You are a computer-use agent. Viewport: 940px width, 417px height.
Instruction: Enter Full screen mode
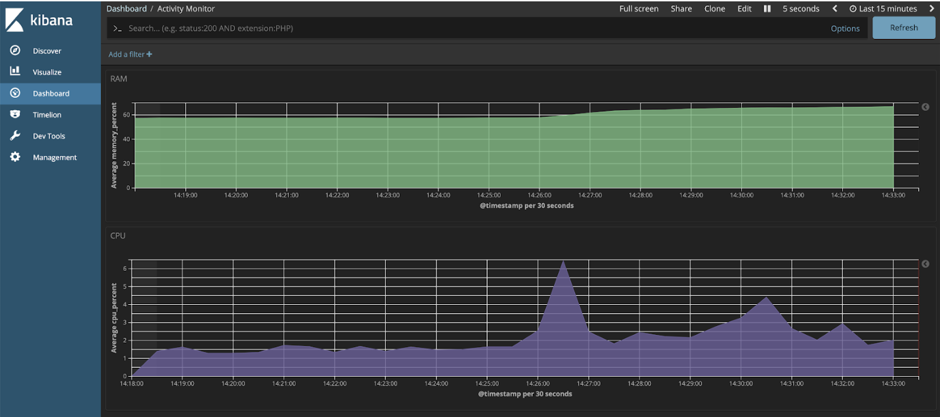tap(639, 8)
